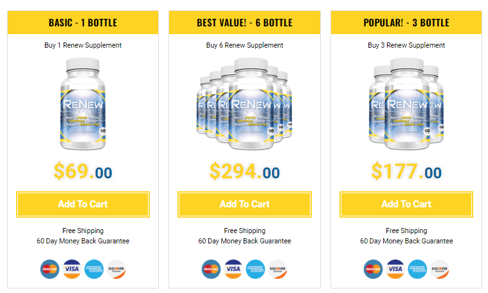
Task: Click the MasterCard icon under 6 bottle plan
Action: pos(212,269)
